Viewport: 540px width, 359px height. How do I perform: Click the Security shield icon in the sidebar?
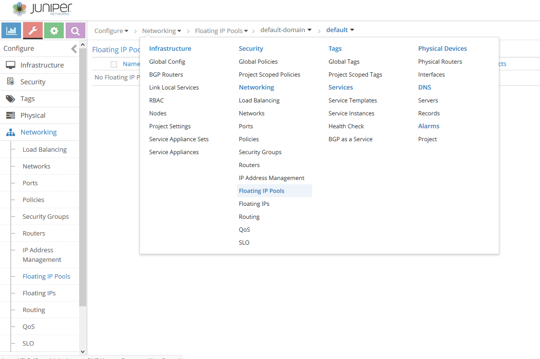(x=11, y=82)
